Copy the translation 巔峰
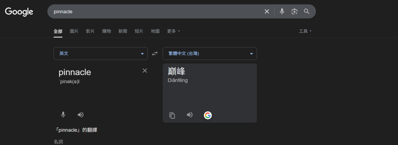This screenshot has height=145, width=398. [172, 116]
